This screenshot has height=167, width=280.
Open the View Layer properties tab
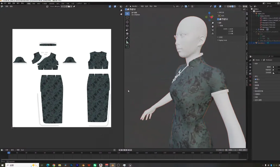[250, 71]
